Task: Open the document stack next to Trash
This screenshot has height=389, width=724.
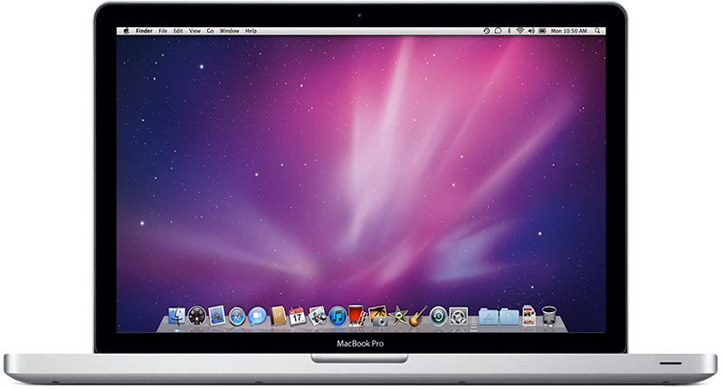Action: point(529,316)
